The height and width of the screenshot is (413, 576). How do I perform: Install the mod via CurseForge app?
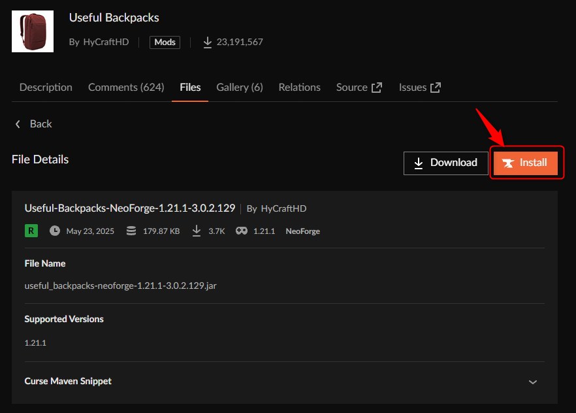[x=525, y=163]
